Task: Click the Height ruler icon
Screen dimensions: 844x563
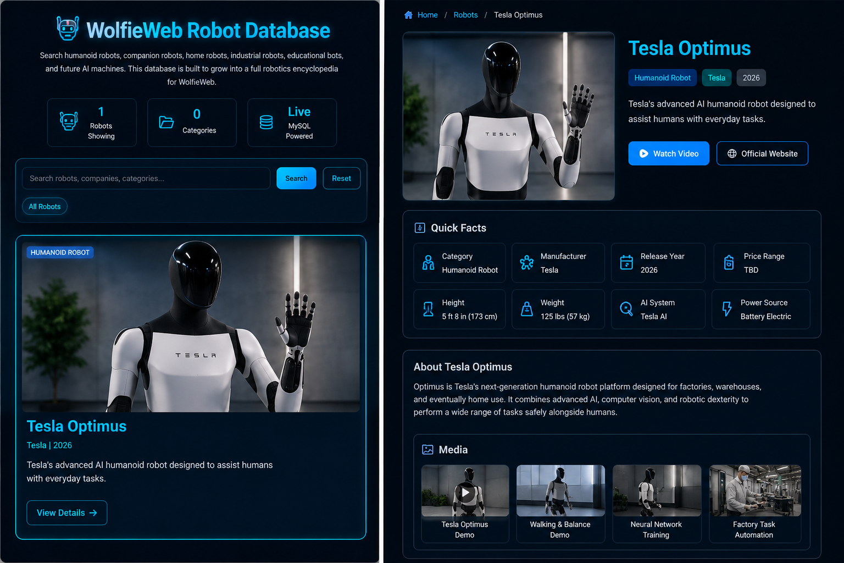Action: tap(429, 309)
